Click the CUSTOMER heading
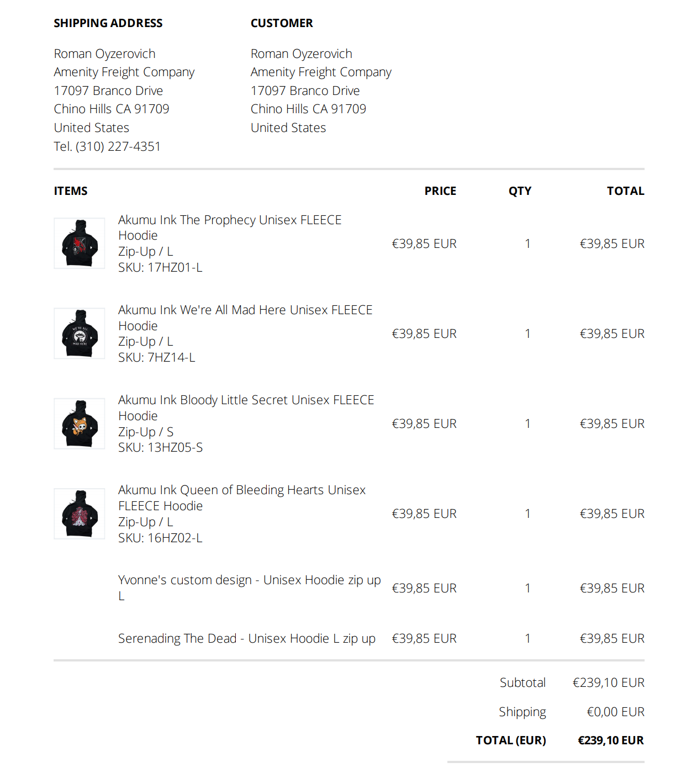 [282, 23]
